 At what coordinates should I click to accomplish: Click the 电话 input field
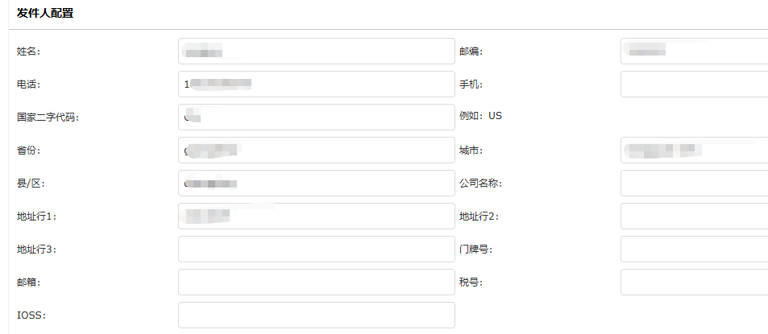click(x=316, y=85)
